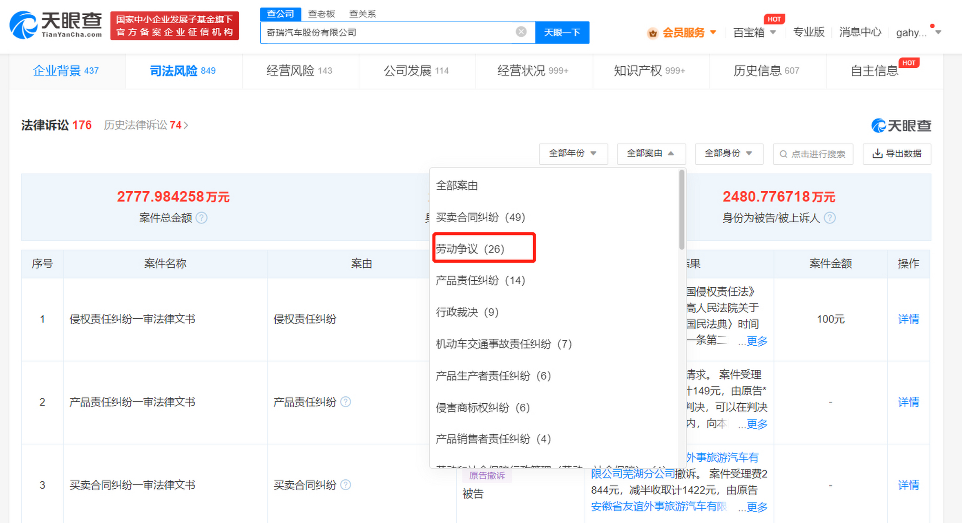Select 产品生产者责任纠纷 (6) option
The height and width of the screenshot is (523, 962).
pyautogui.click(x=493, y=376)
